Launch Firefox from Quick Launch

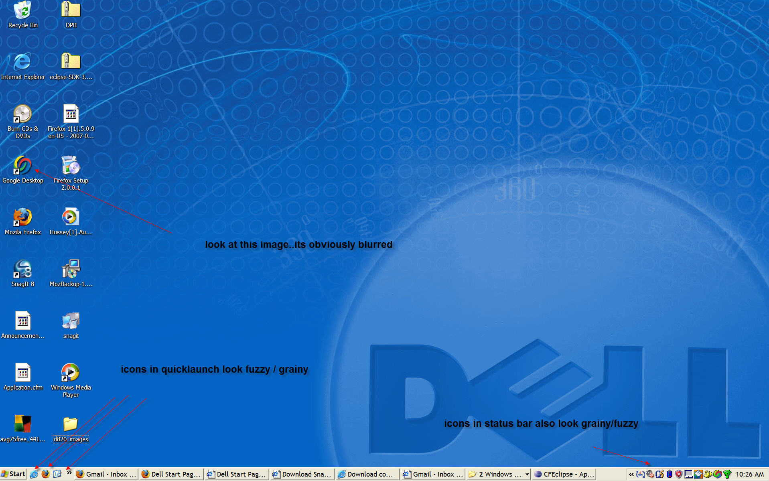(x=46, y=474)
